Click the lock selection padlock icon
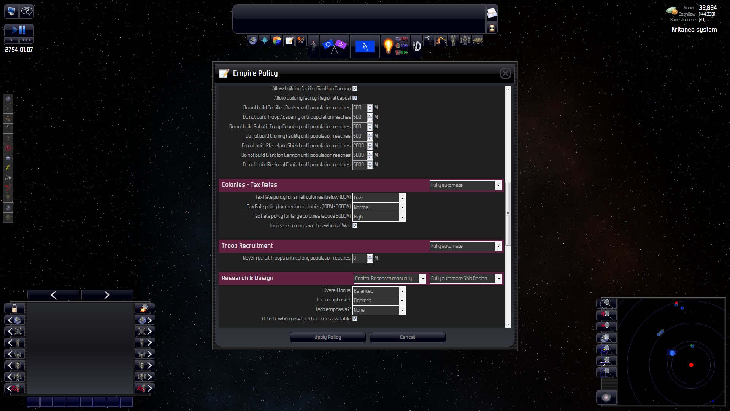Image resolution: width=730 pixels, height=411 pixels. click(x=14, y=308)
